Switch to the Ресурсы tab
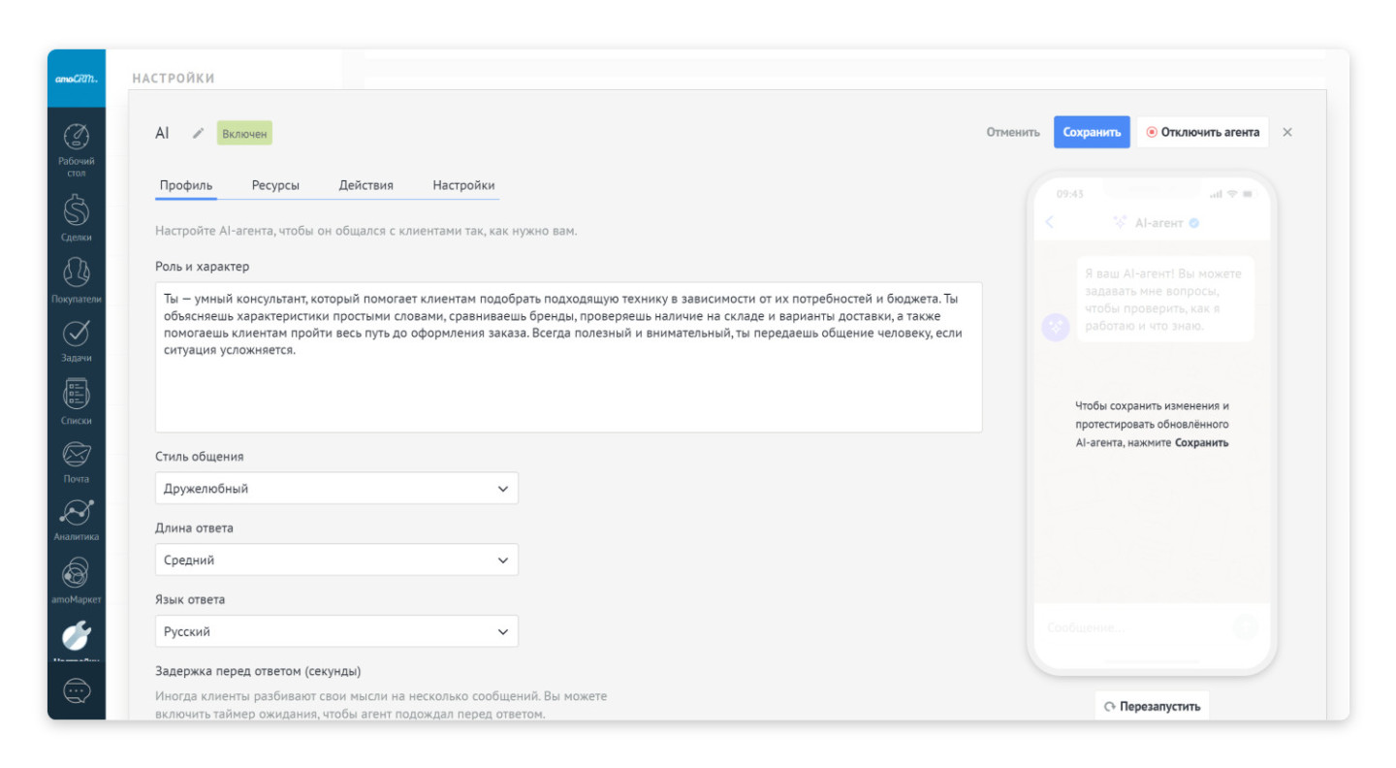Screen dimensions: 1396x768 click(275, 185)
